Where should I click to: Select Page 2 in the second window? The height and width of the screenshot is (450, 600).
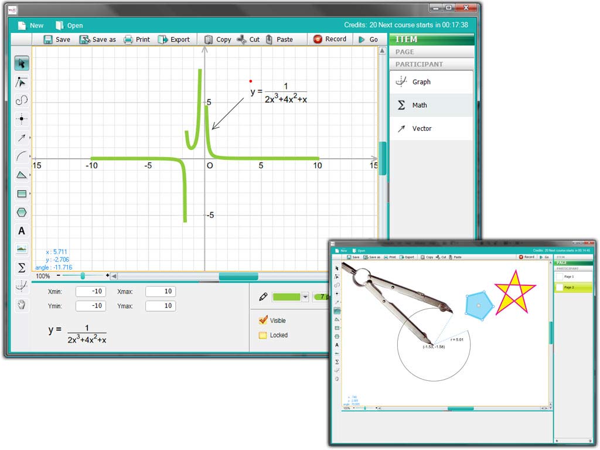(573, 287)
